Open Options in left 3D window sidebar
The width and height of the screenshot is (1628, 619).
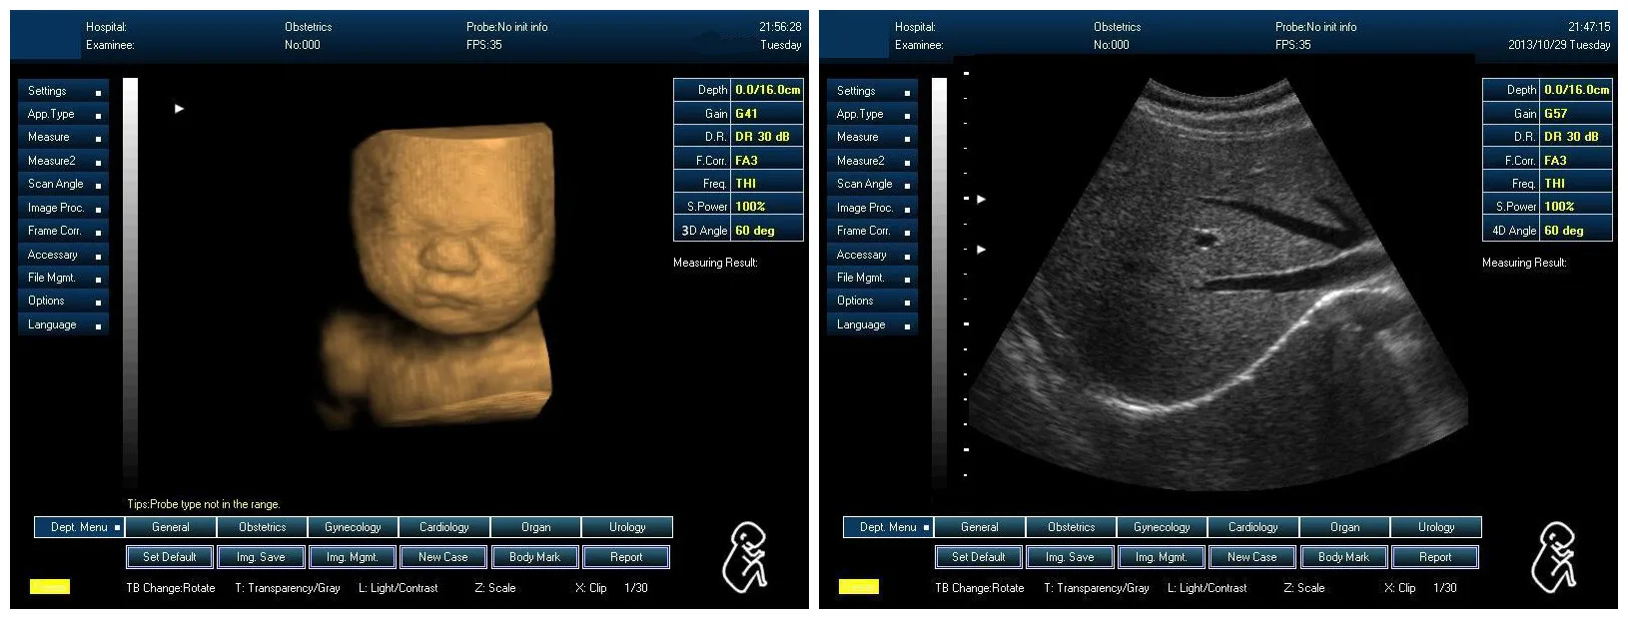click(x=63, y=301)
